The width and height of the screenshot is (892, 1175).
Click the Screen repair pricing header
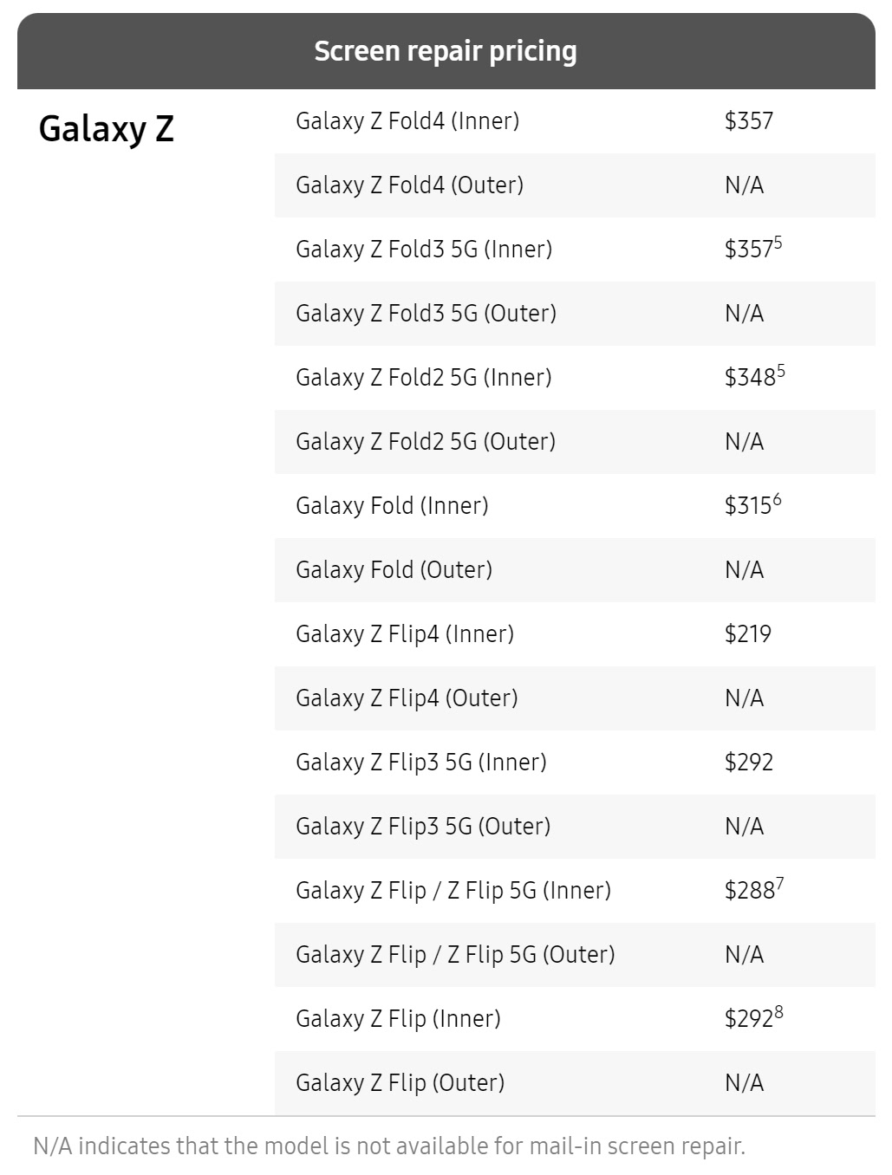(446, 51)
